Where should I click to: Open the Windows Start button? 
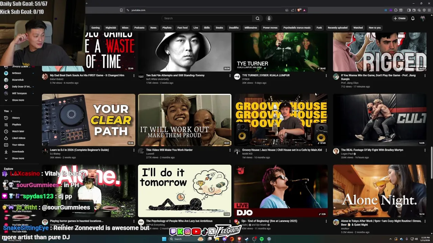click(164, 239)
